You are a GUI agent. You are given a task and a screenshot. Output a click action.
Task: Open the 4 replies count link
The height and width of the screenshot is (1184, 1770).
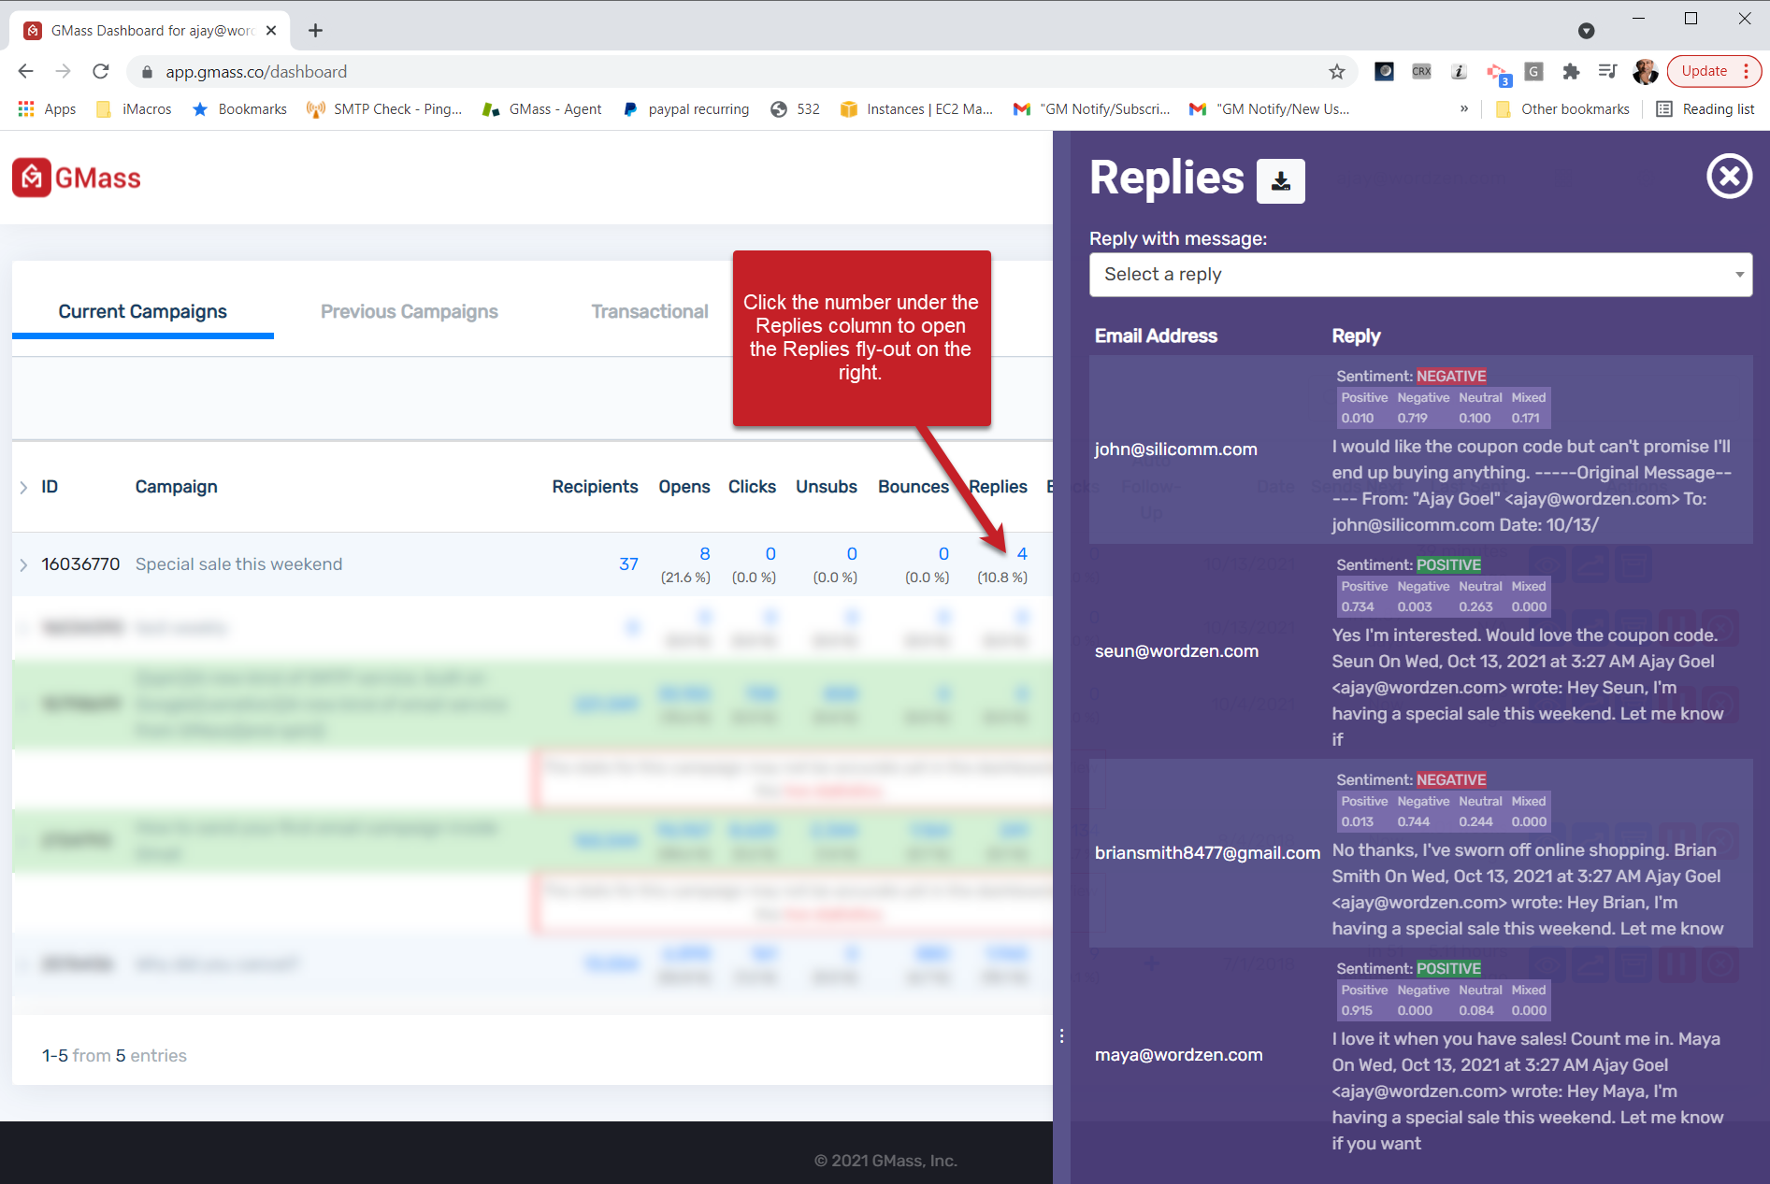click(1022, 553)
